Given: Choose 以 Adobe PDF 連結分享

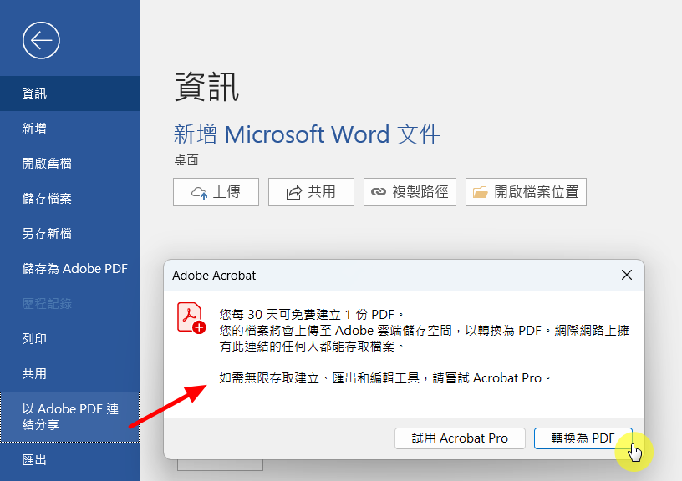Looking at the screenshot, I should click(69, 417).
